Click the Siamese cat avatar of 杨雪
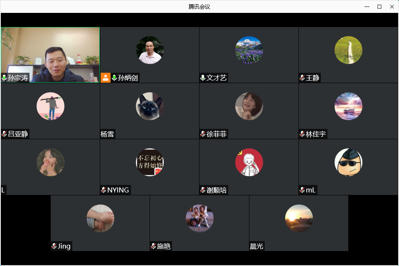399x266 pixels. click(x=150, y=106)
